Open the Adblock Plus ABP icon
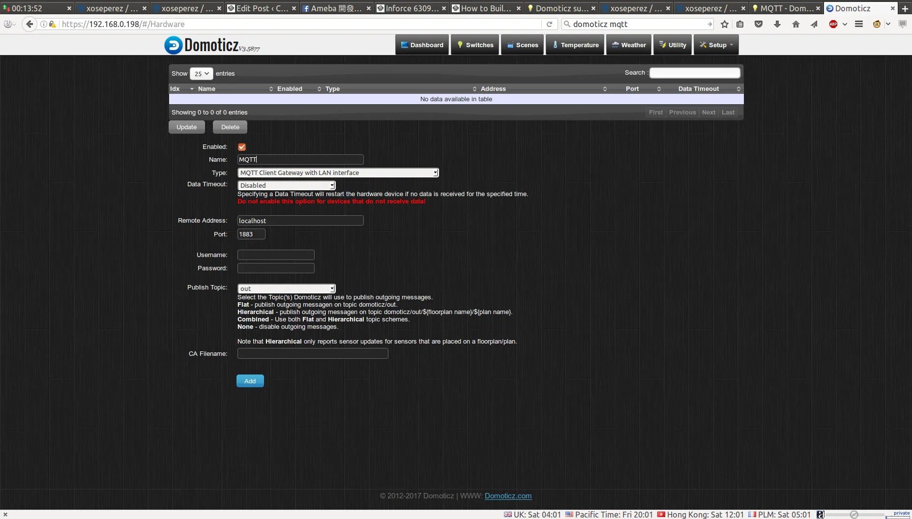This screenshot has height=519, width=912. pos(833,24)
